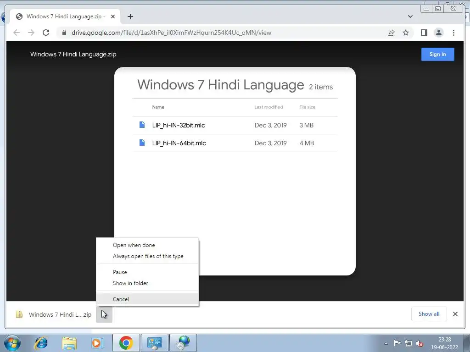The width and height of the screenshot is (470, 352).
Task: Close the Windows 7 Hindi Language.zip tab
Action: click(x=113, y=16)
